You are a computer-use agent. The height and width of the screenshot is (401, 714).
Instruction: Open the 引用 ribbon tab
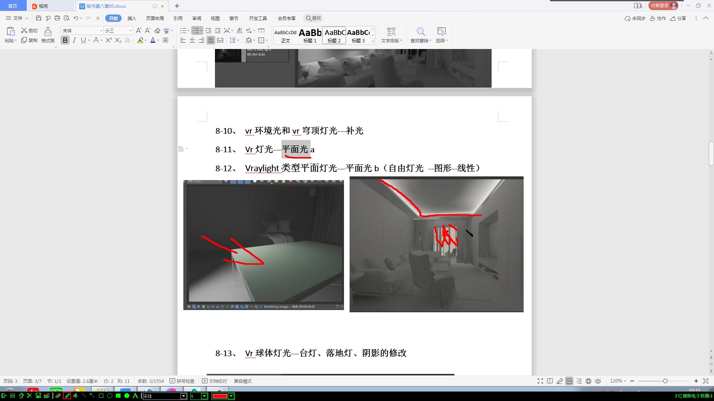point(178,18)
